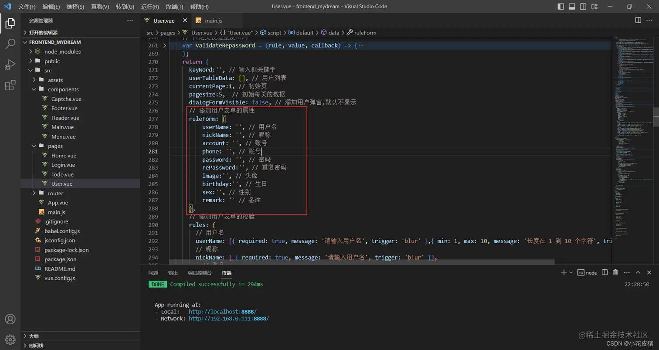Screen dimensions: 659x350
Task: Open the 文件(F) menu
Action: click(27, 7)
